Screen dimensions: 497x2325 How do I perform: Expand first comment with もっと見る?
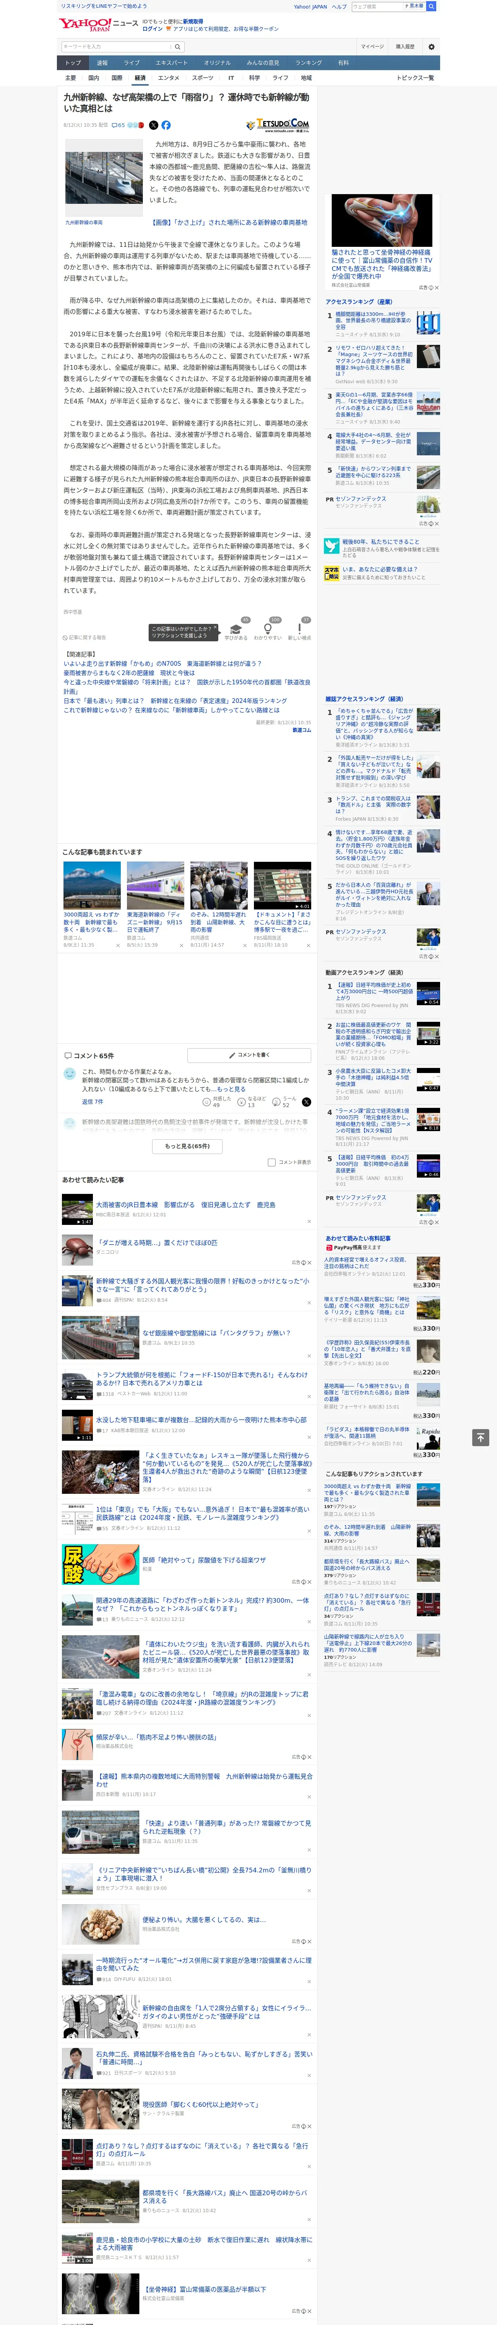[231, 1089]
